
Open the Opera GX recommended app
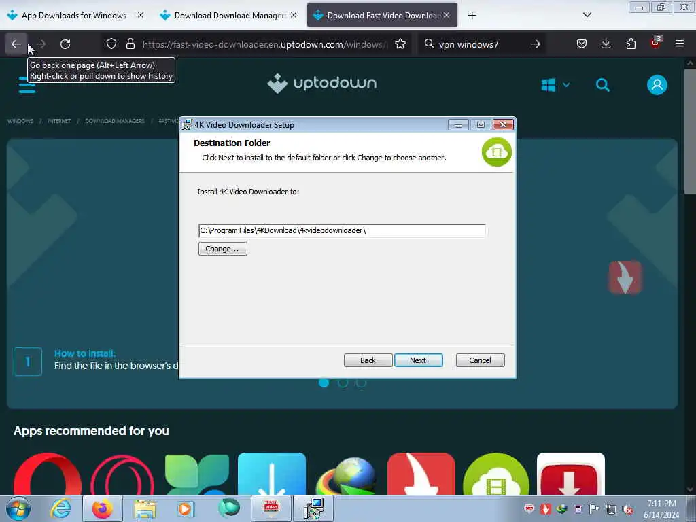click(122, 474)
